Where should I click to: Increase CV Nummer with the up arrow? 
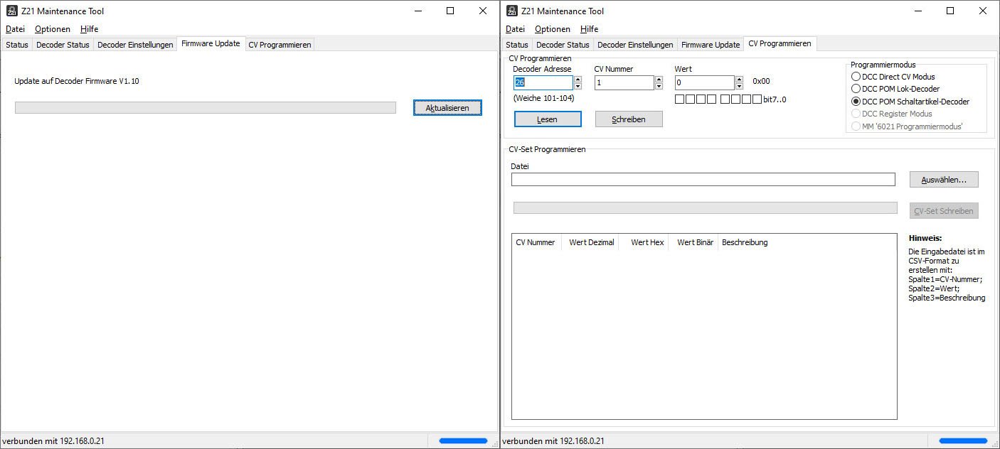tap(659, 80)
